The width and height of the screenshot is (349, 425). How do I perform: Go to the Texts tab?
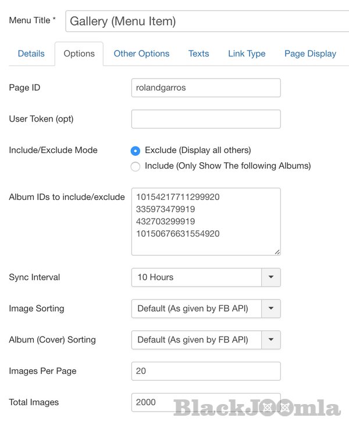(198, 53)
